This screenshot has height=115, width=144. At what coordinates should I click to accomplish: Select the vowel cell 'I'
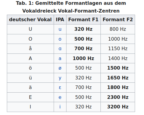30,107
